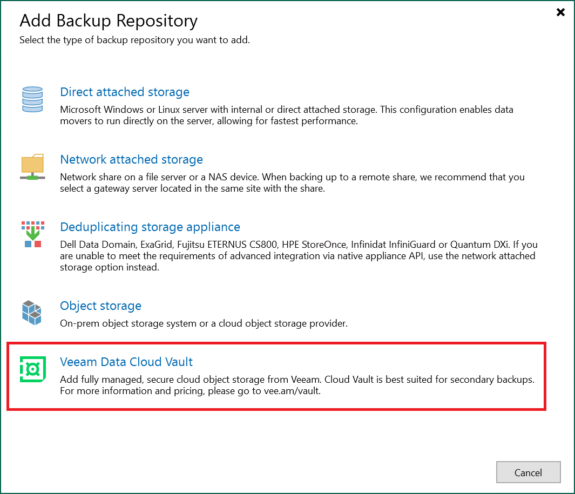
Task: Open Veeam Data Cloud Vault option
Action: click(x=126, y=362)
